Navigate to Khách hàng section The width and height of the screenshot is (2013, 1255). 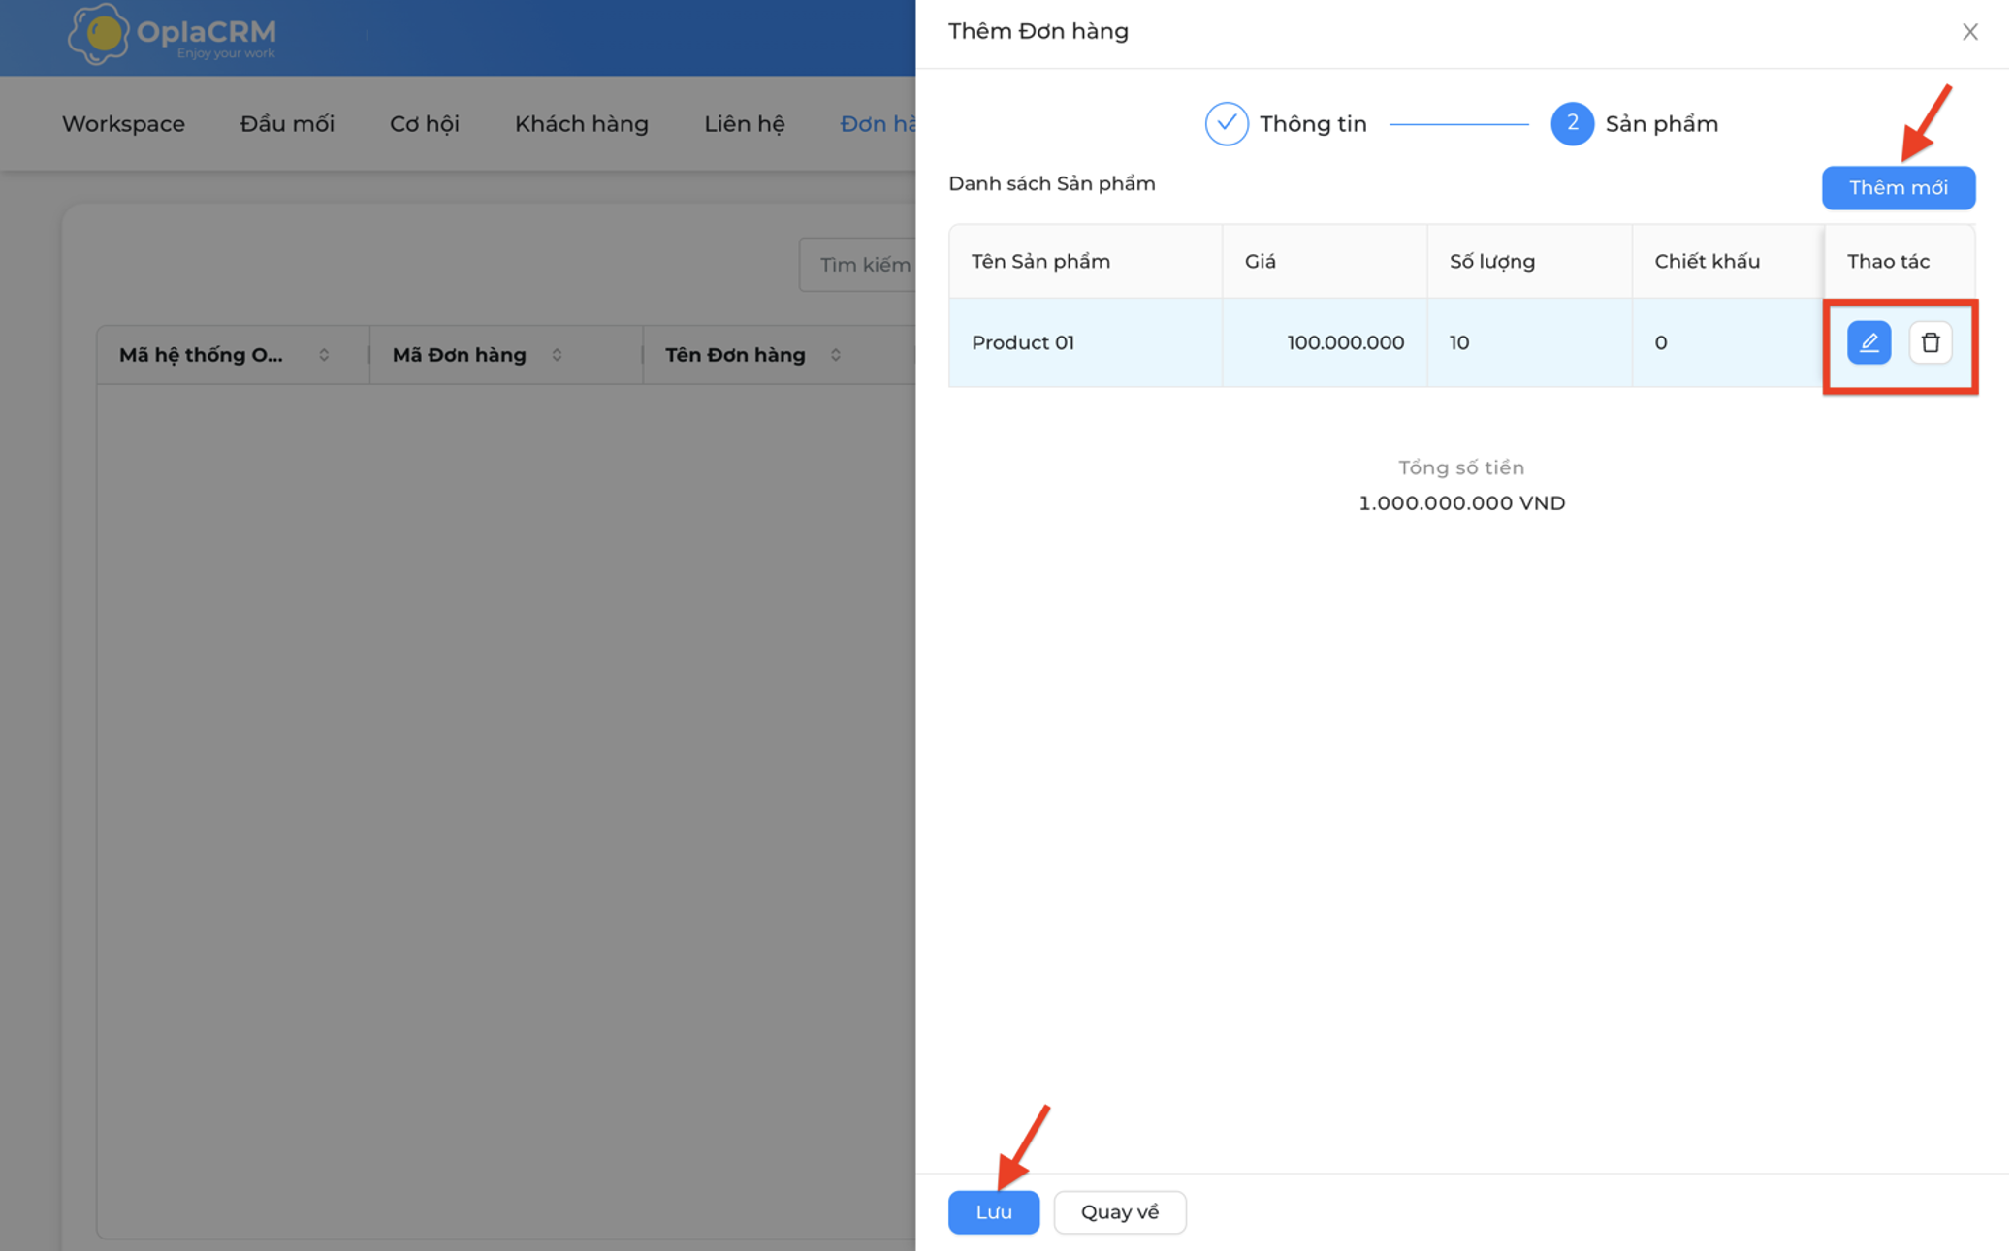click(583, 124)
